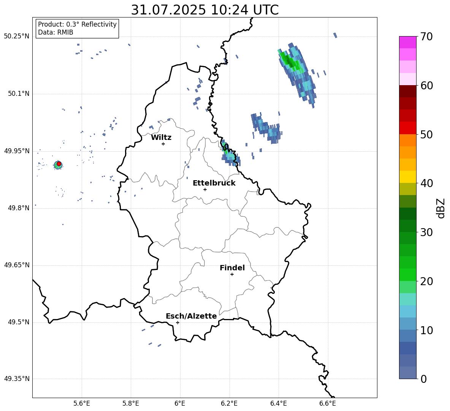
Task: Click the magenta swatch atop the colorbar
Action: click(407, 43)
